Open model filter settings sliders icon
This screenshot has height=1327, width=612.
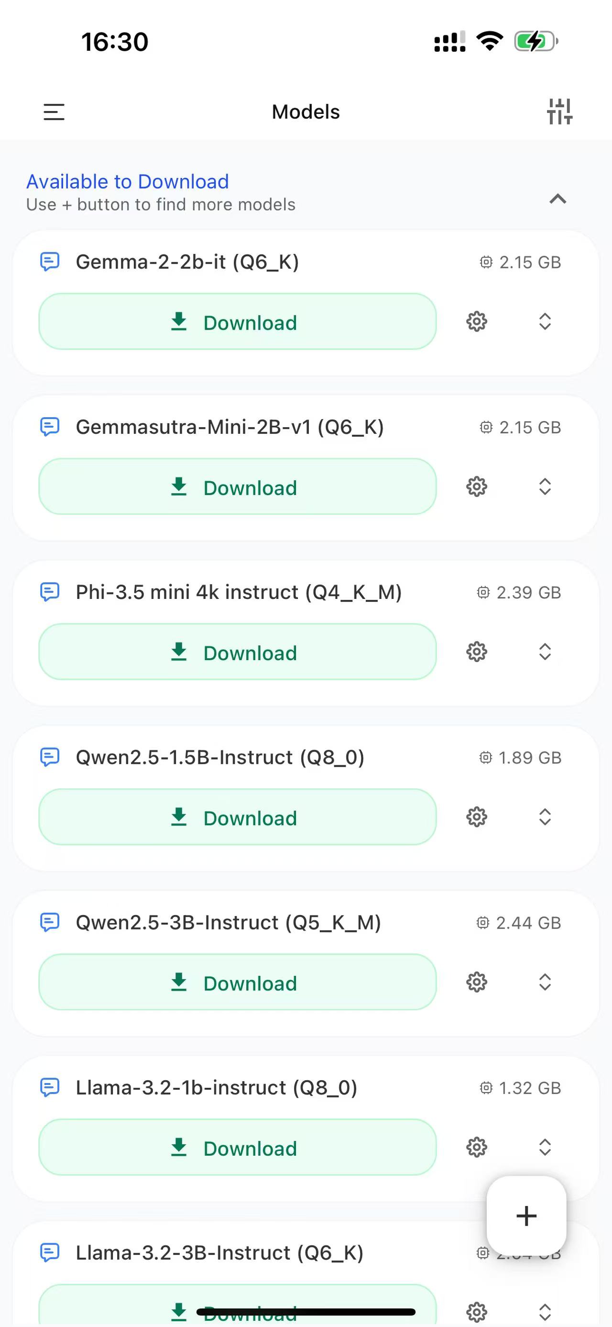(x=559, y=111)
